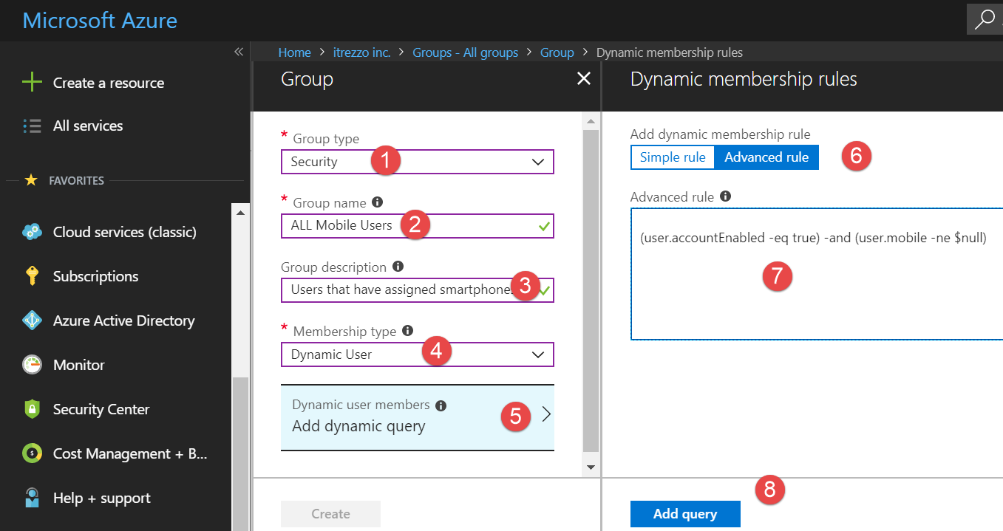The width and height of the screenshot is (1003, 531).
Task: Click the Add query button
Action: pyautogui.click(x=684, y=514)
